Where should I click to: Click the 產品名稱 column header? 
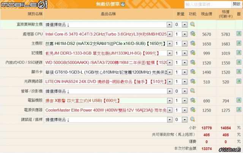(108, 14)
